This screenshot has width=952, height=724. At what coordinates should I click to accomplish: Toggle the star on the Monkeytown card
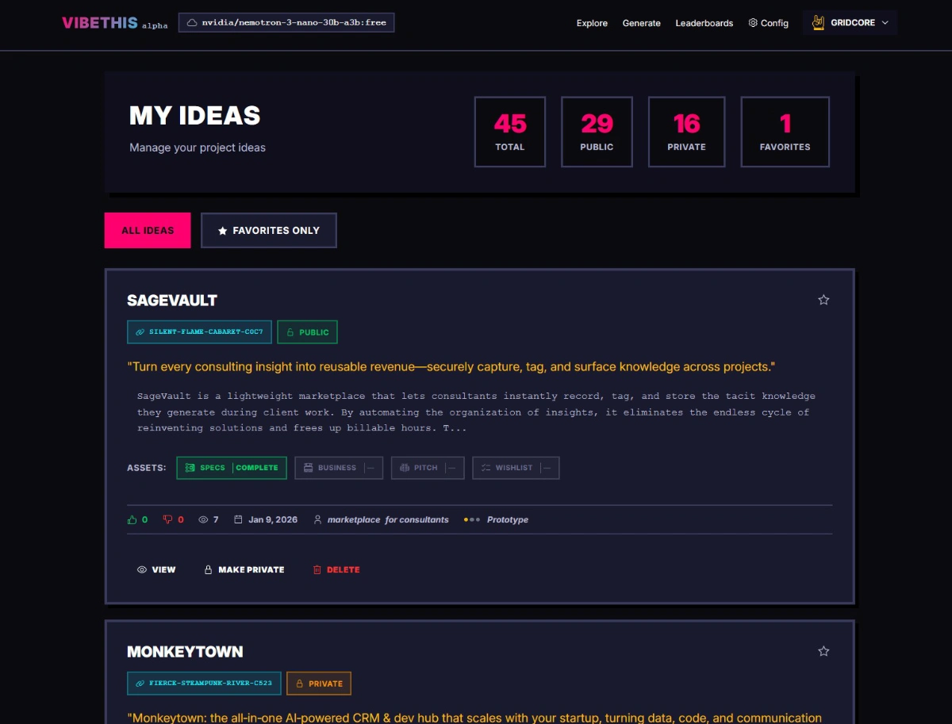tap(823, 651)
